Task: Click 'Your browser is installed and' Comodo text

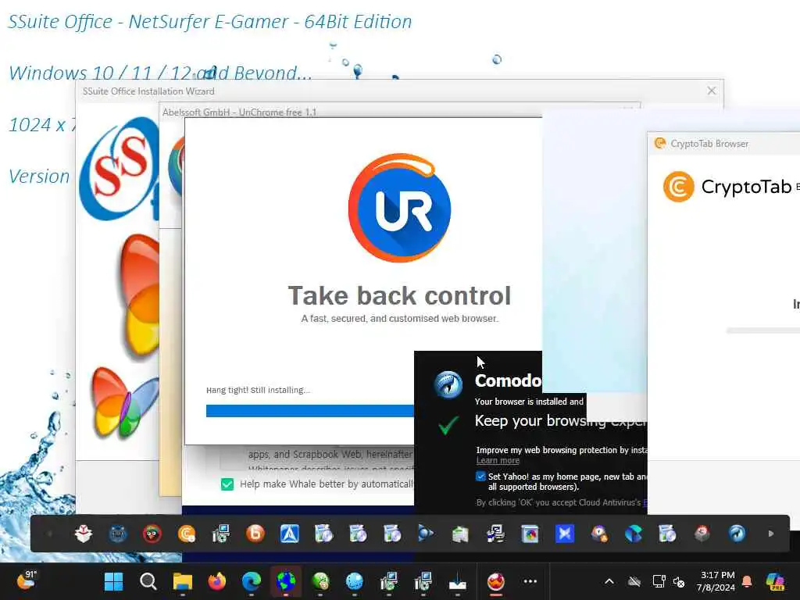Action: click(529, 402)
